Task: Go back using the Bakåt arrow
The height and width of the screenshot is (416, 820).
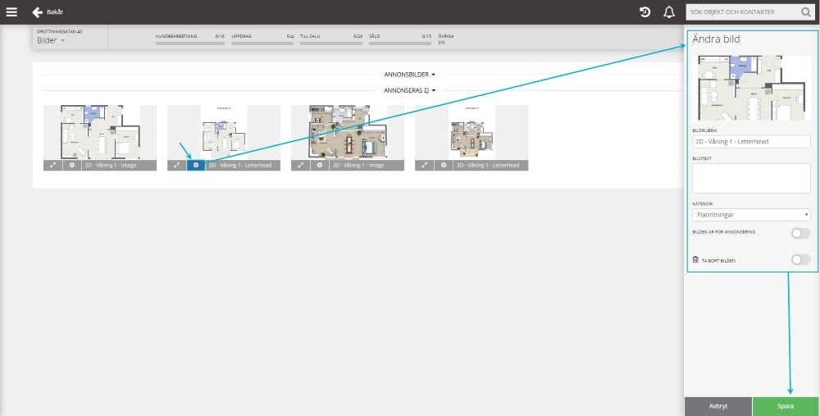Action: (x=37, y=12)
